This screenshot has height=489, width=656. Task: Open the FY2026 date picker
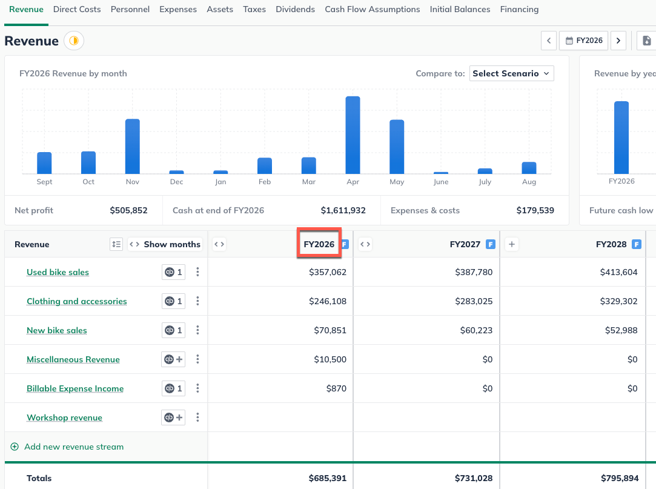pos(584,41)
